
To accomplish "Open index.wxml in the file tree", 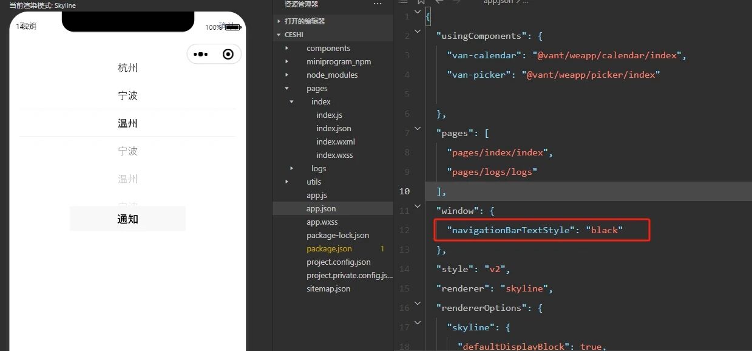I will click(x=335, y=141).
